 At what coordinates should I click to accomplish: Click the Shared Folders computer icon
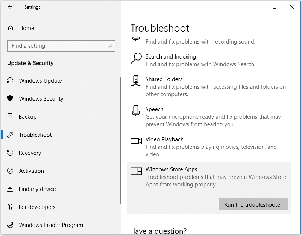coord(136,81)
